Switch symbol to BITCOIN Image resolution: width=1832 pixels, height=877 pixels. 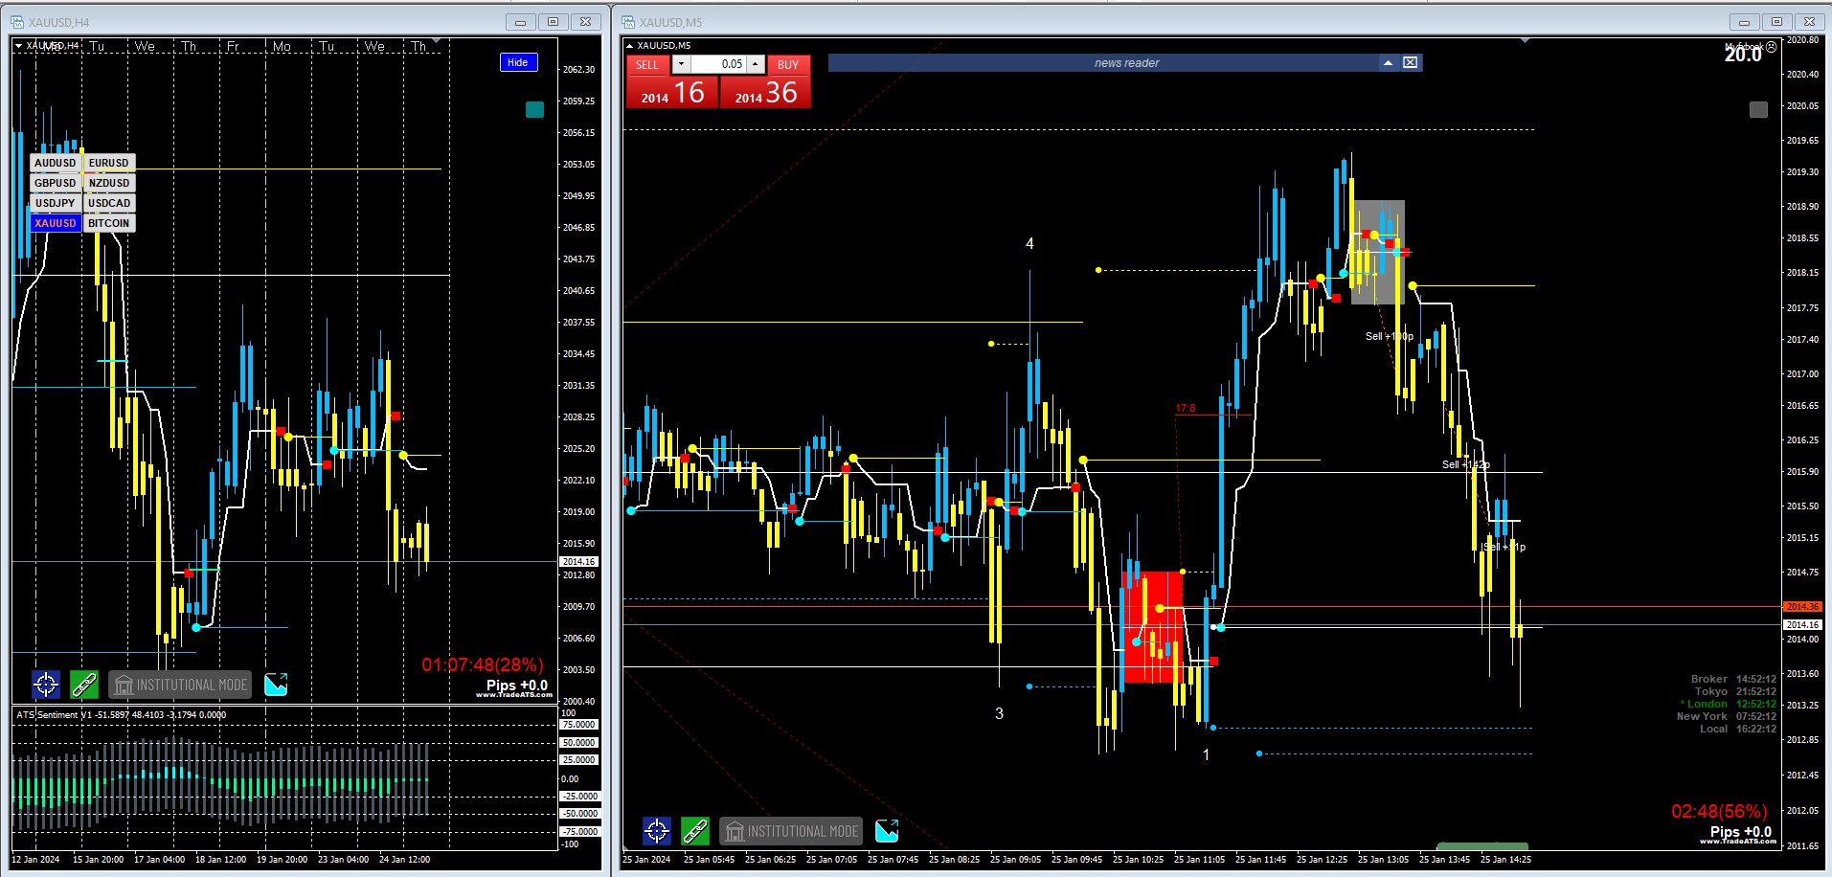coord(109,223)
